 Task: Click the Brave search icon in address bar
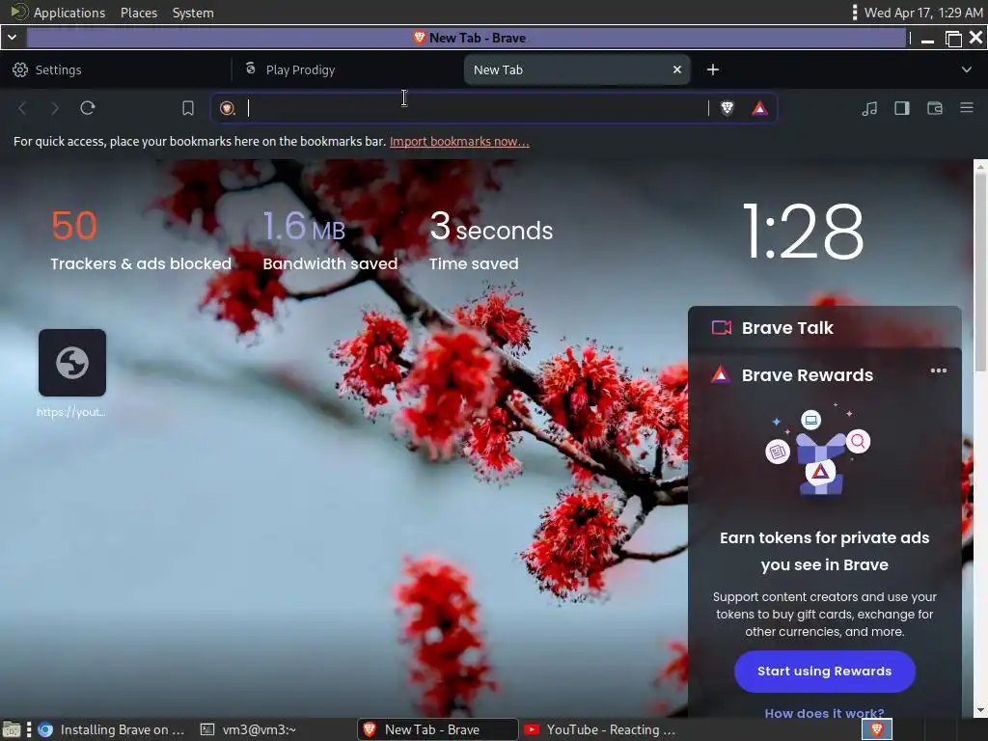[x=228, y=108]
